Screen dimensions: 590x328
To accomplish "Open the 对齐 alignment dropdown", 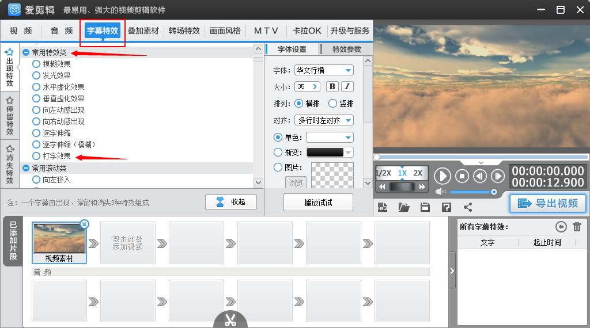I will click(324, 120).
